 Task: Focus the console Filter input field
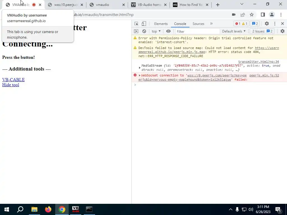(198, 31)
